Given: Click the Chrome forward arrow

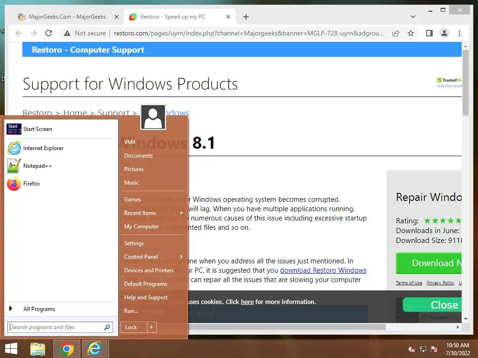Looking at the screenshot, I should (34, 33).
